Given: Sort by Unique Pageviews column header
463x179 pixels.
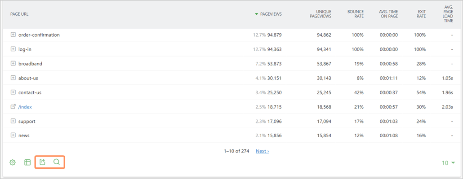Looking at the screenshot, I should (321, 14).
